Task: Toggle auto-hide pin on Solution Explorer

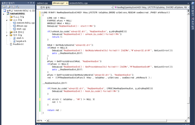Action: click(31, 3)
